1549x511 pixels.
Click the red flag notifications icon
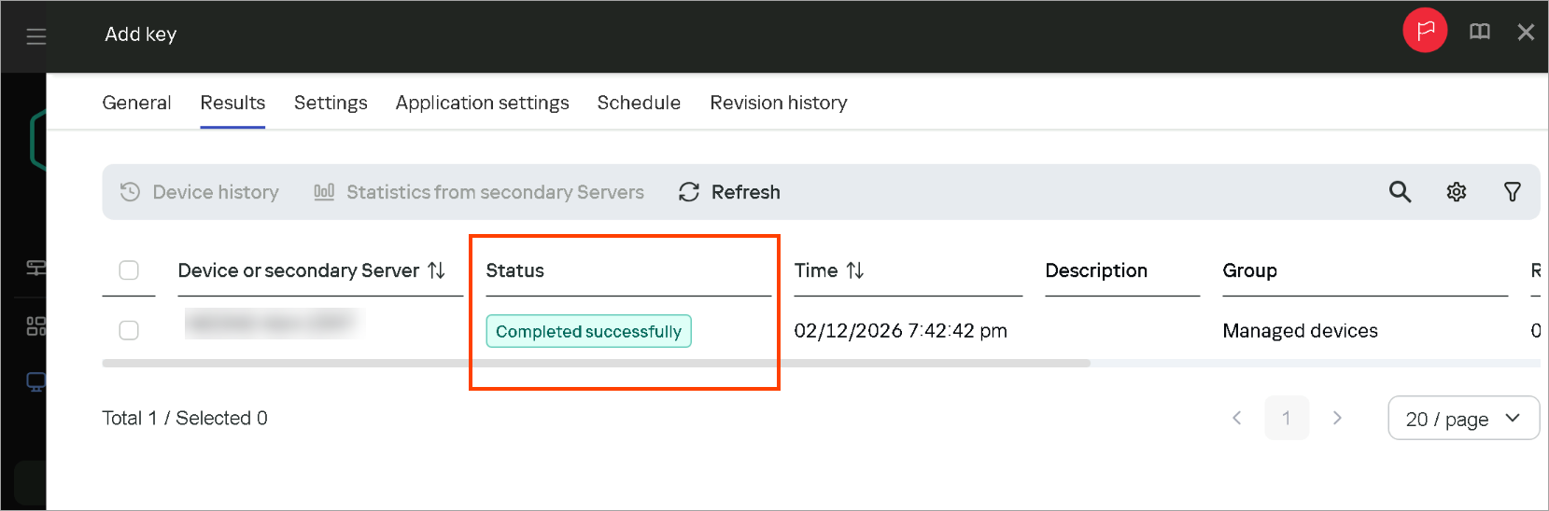point(1425,31)
